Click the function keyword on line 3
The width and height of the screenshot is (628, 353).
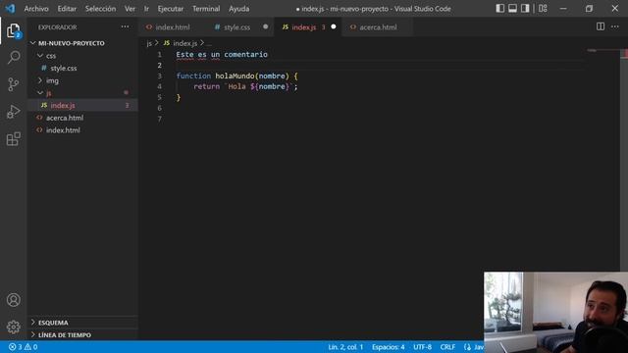coord(193,76)
